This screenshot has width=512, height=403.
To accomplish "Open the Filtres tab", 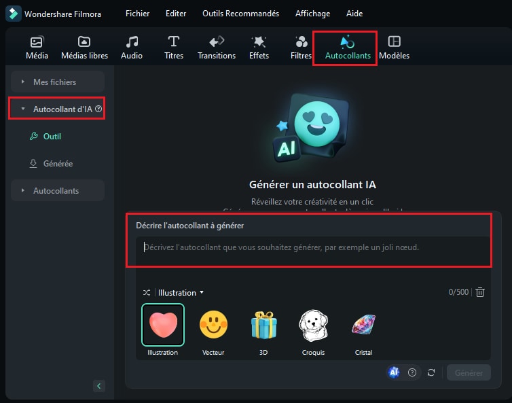I will tap(301, 48).
